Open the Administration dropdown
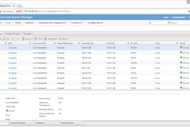This screenshot has width=190, height=127. [180, 17]
